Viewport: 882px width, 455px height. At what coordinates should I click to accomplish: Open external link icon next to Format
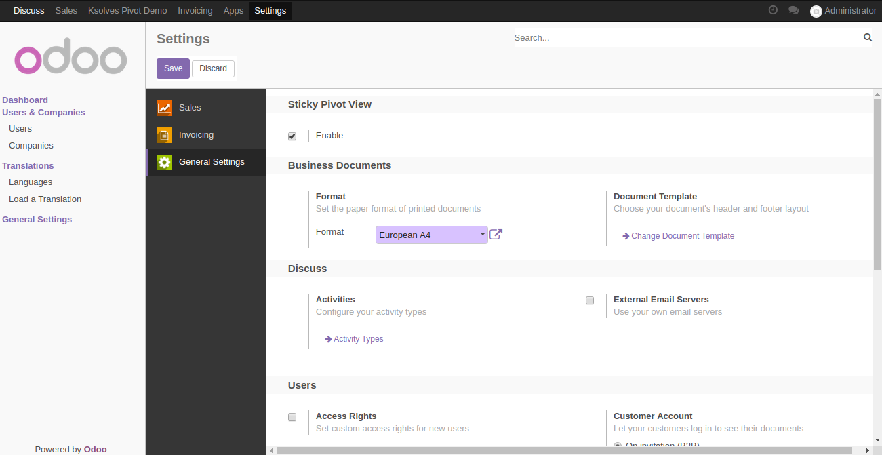pyautogui.click(x=496, y=234)
